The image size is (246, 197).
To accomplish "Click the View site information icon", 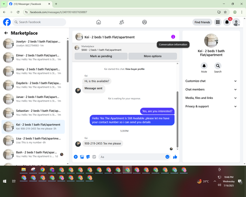I will [x=26, y=12].
